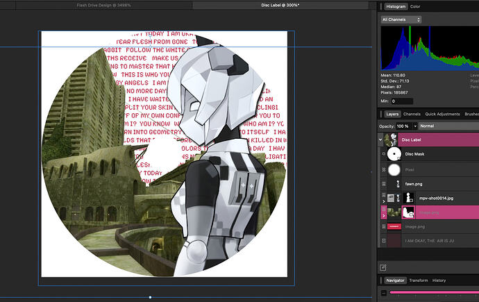
Task: Click the dark red text layer thumbnail
Action: tap(394, 241)
